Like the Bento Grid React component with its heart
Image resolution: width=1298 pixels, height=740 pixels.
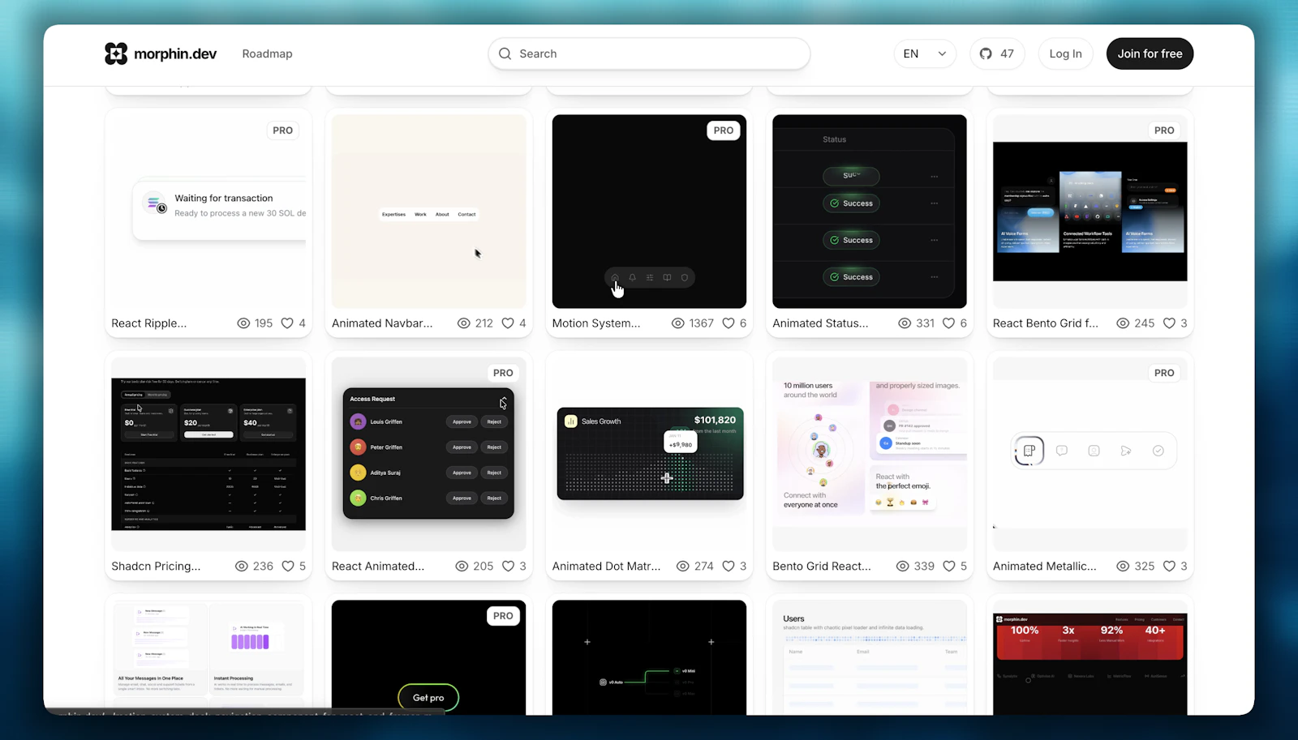(x=948, y=567)
